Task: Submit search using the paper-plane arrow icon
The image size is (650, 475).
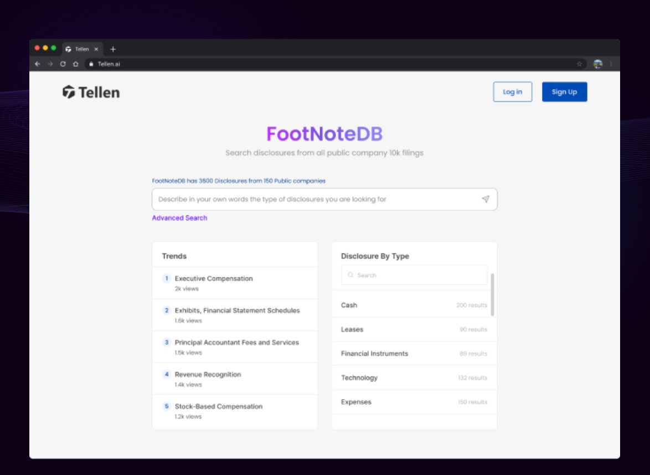Action: [486, 199]
